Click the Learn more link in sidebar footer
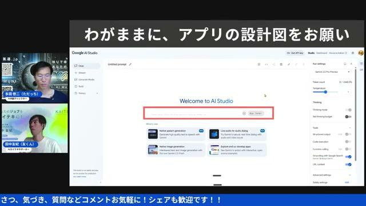 point(81,177)
